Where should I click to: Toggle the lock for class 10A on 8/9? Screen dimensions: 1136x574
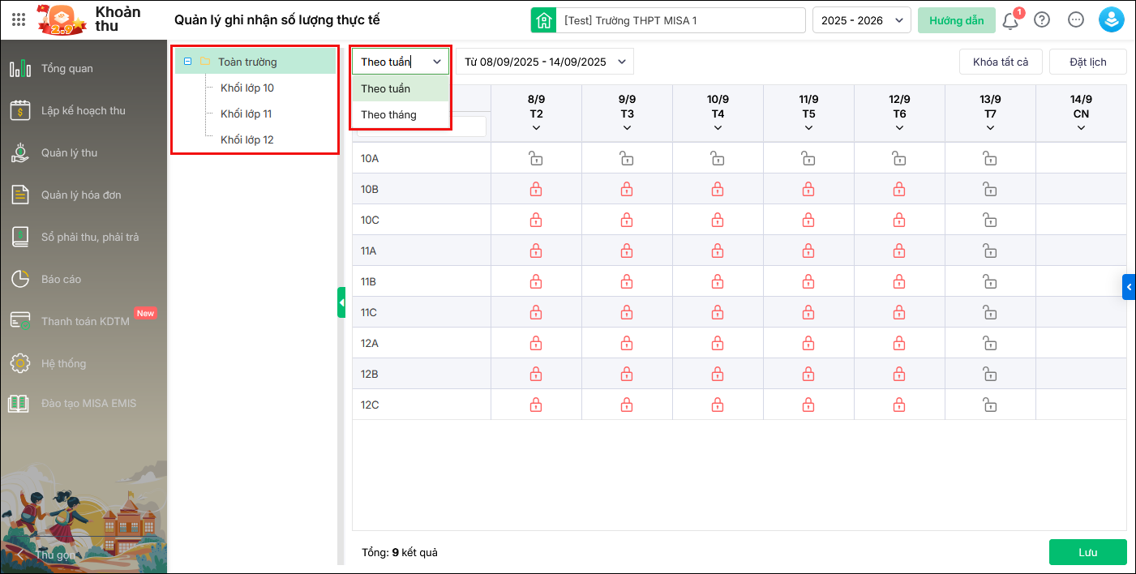536,159
